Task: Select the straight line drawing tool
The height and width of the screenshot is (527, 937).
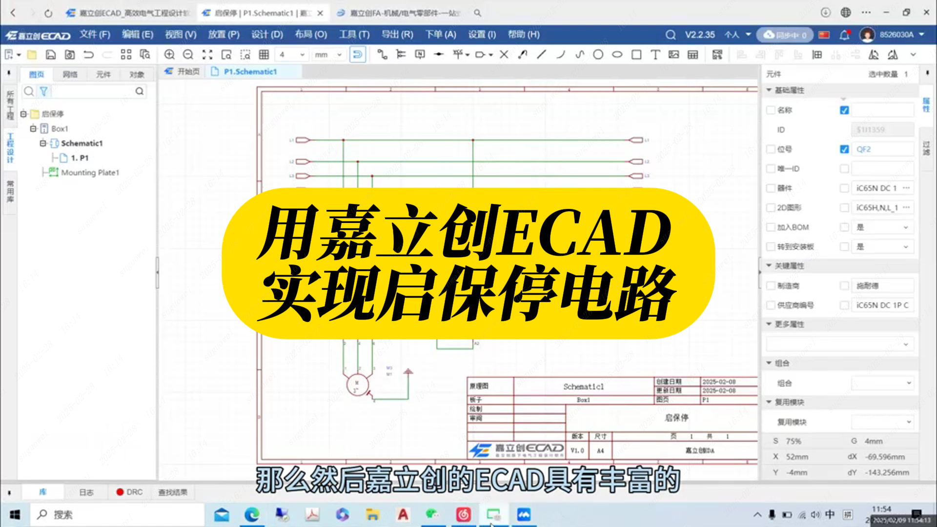Action: coord(542,55)
